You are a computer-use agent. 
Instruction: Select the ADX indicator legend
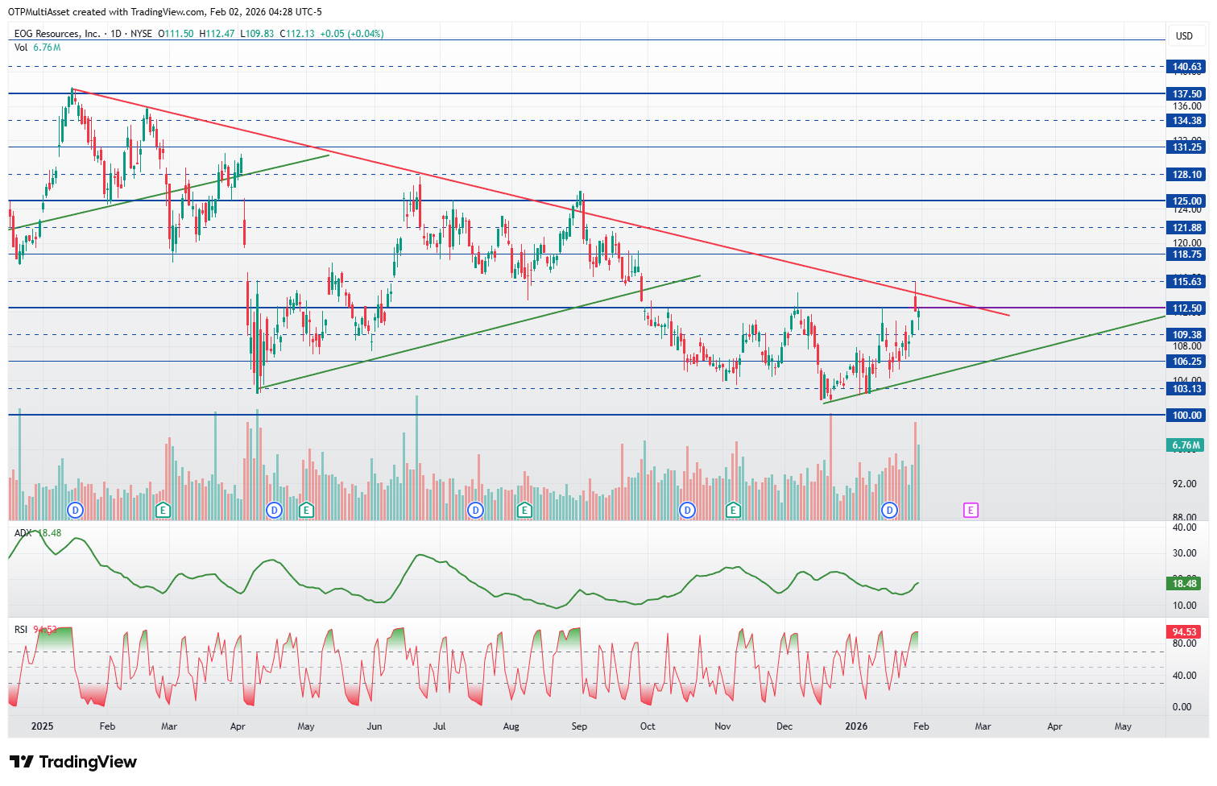(38, 533)
